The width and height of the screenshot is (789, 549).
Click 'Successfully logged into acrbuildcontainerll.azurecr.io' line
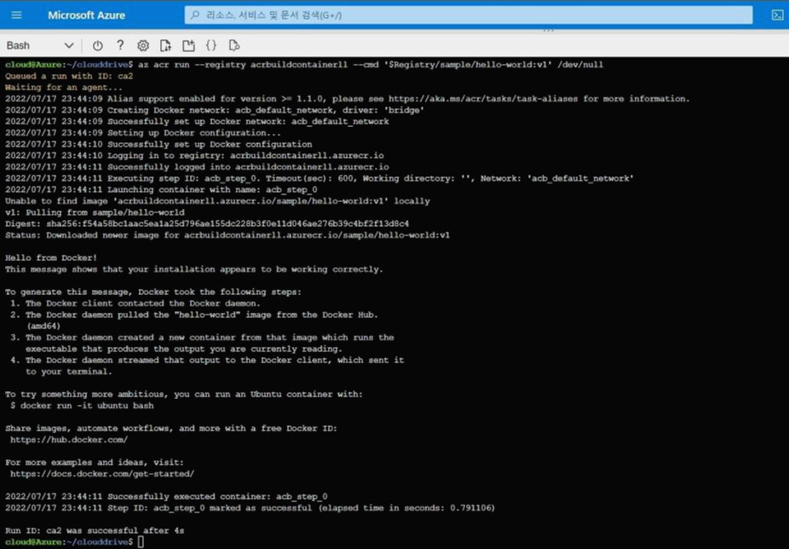(197, 167)
